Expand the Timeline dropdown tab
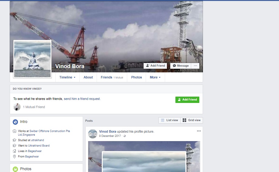The width and height of the screenshot is (279, 172). pyautogui.click(x=67, y=77)
